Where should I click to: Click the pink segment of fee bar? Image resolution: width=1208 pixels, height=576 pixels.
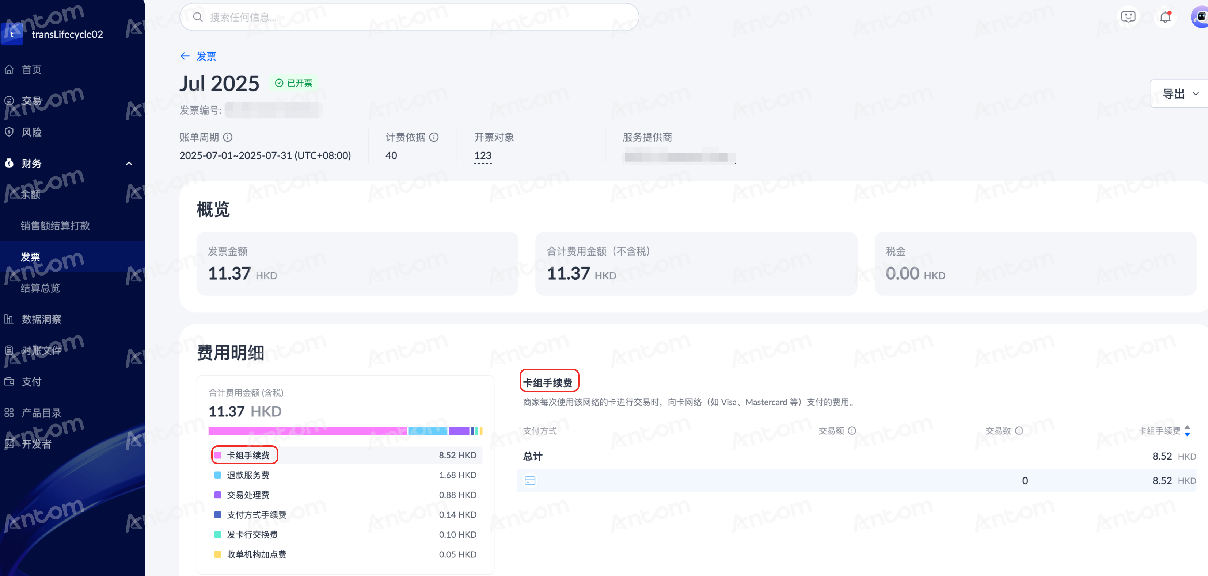308,431
